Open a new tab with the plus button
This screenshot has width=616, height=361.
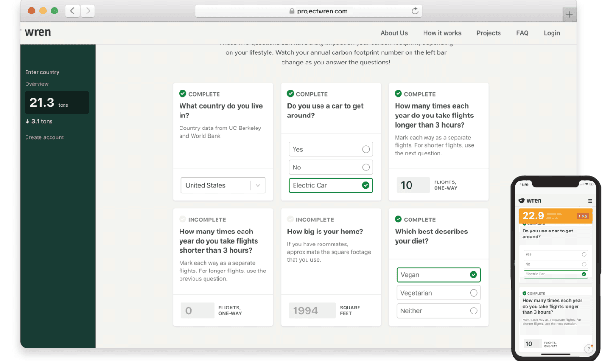(569, 14)
